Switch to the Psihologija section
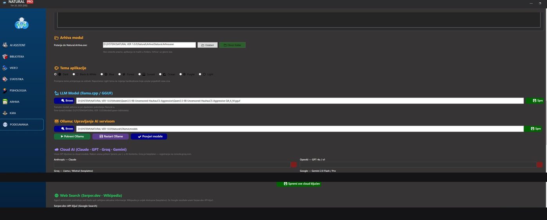This screenshot has width=547, height=220. 22,90
